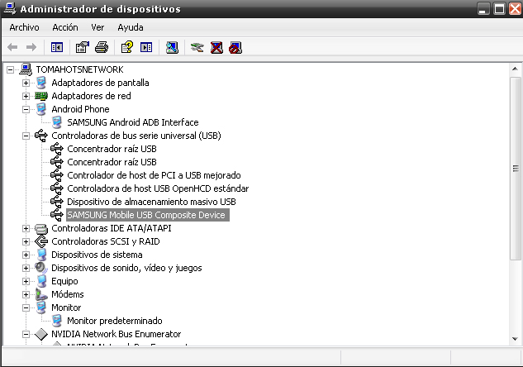Click the Dispositivos de sistema icon

41,255
